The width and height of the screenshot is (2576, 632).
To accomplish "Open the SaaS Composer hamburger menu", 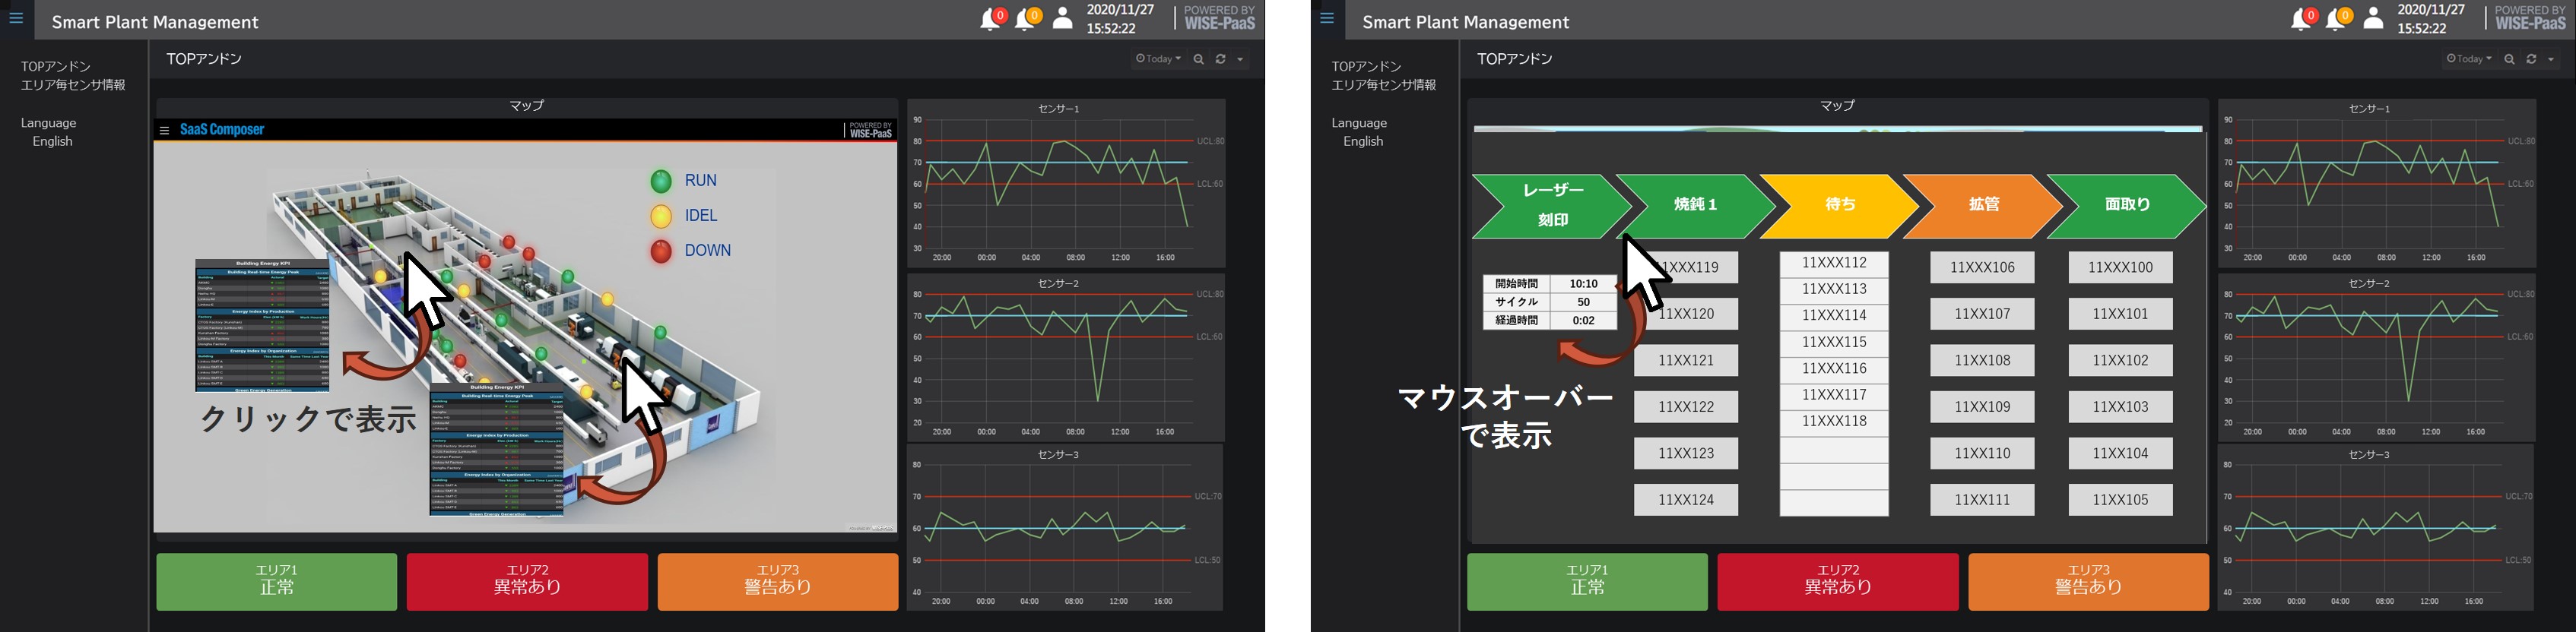I will [165, 130].
